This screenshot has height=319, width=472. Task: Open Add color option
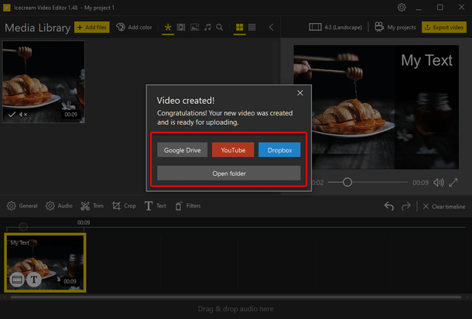(135, 27)
